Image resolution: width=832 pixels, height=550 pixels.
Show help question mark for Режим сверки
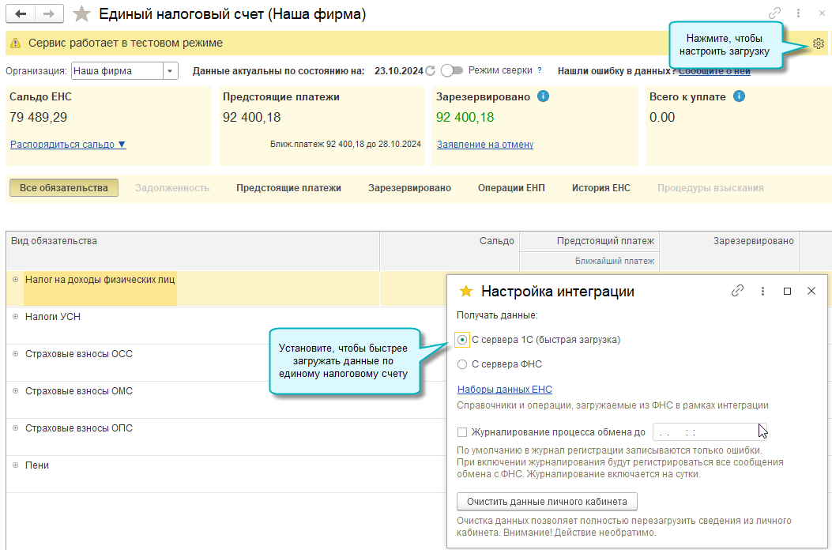(x=540, y=70)
